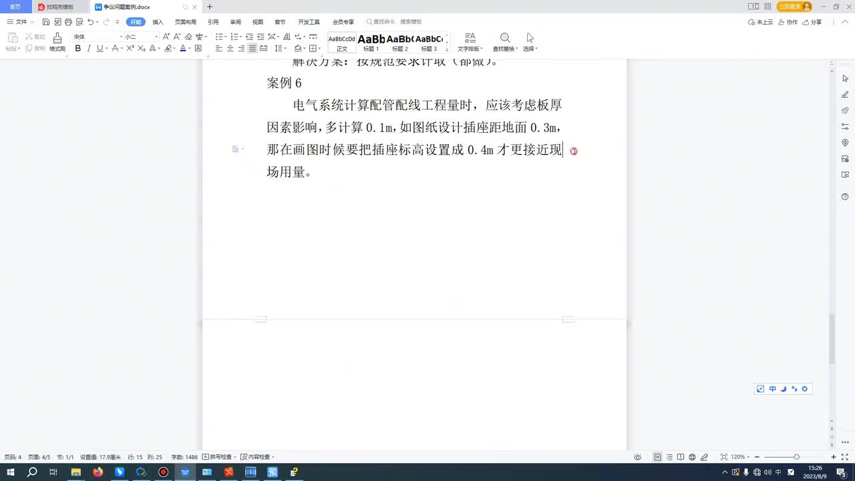Click the Font color A swatch
Image resolution: width=855 pixels, height=481 pixels.
182,48
